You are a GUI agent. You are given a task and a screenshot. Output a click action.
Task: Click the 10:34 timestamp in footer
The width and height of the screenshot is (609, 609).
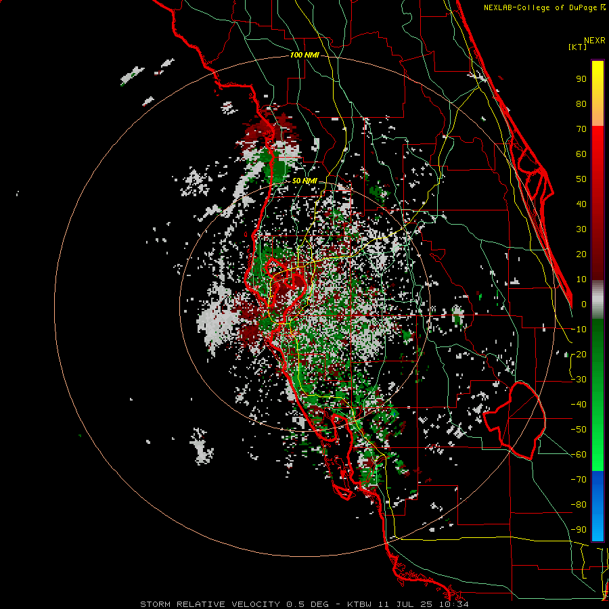[x=454, y=604]
